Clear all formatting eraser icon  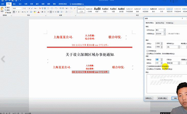(x=40, y=8)
